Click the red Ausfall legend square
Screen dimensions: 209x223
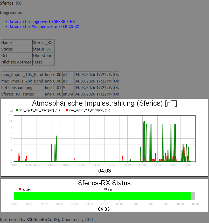coord(19,189)
